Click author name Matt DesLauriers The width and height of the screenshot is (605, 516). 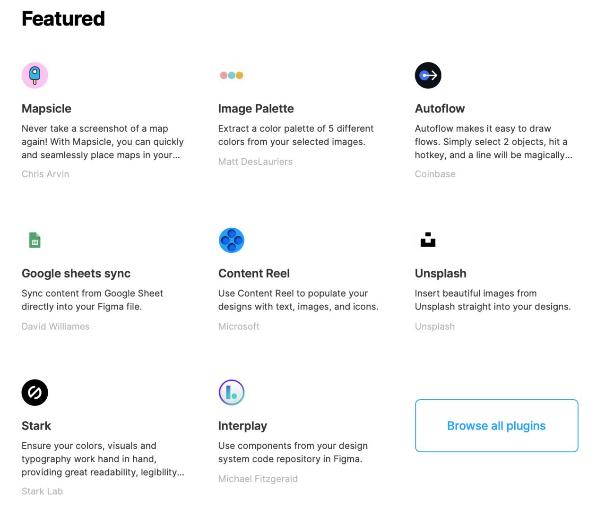[255, 162]
